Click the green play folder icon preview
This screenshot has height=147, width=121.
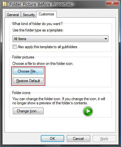(88, 111)
